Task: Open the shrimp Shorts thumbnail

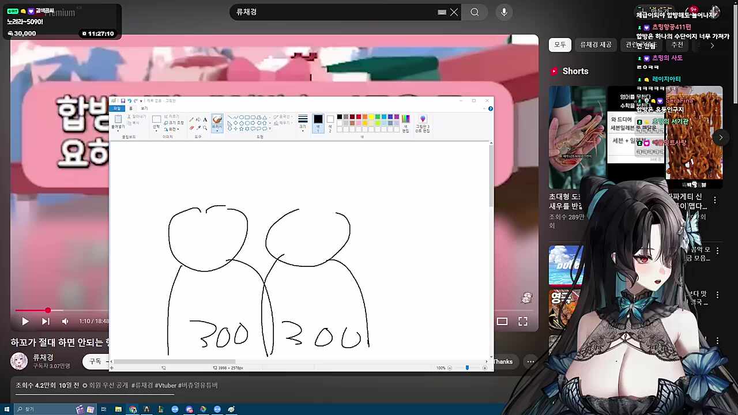Action: tap(577, 138)
